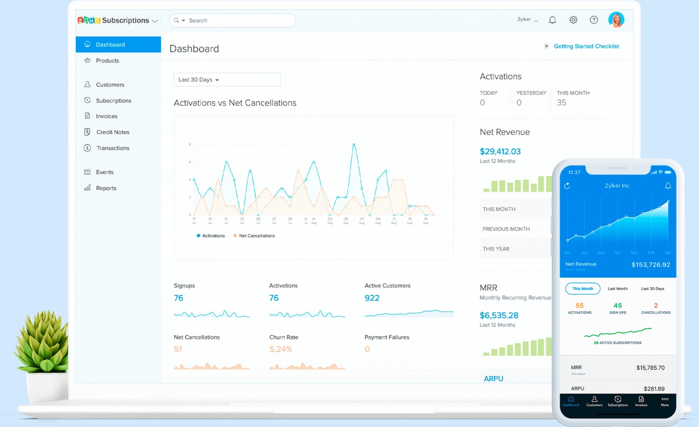
Task: Click the Transactions dollar icon
Action: [88, 148]
